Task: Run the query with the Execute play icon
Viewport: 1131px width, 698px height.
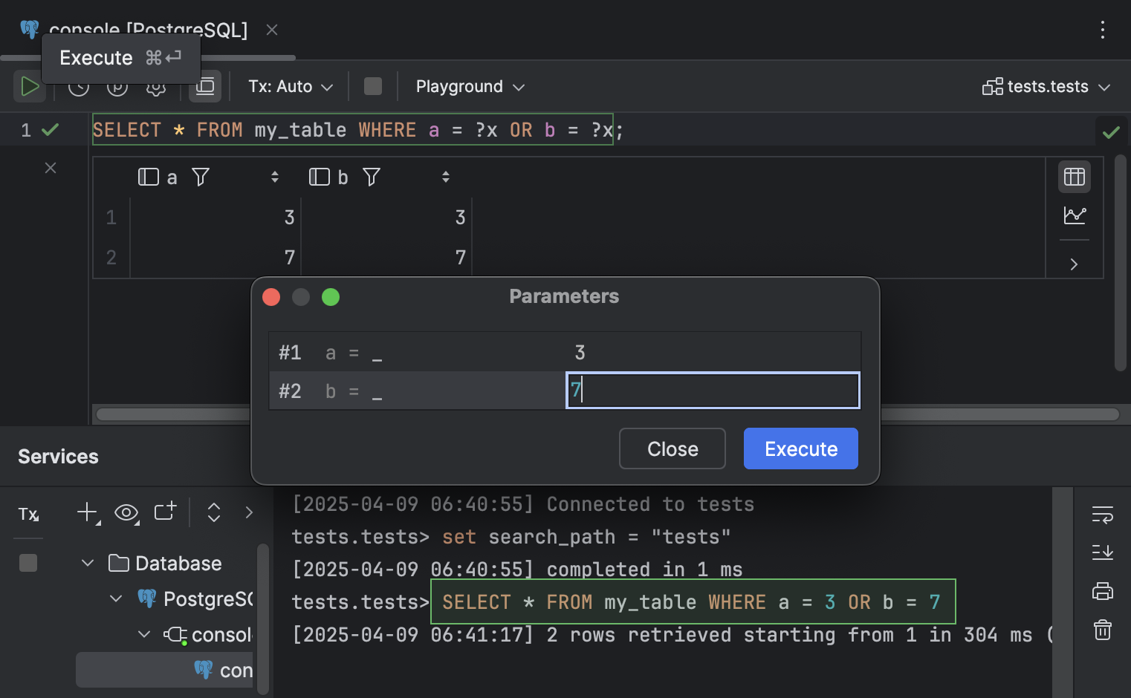Action: point(30,86)
